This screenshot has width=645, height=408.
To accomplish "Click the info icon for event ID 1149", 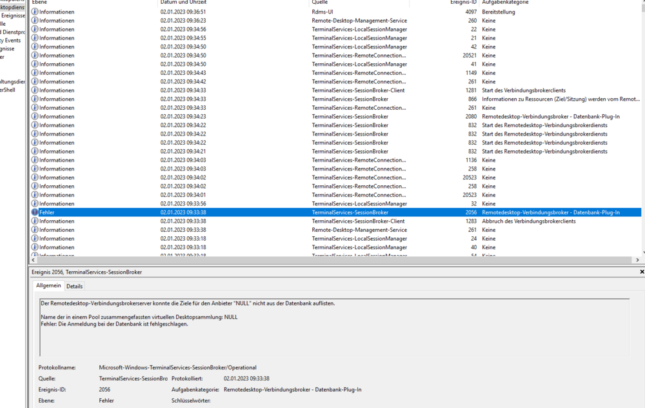I will pyautogui.click(x=35, y=73).
